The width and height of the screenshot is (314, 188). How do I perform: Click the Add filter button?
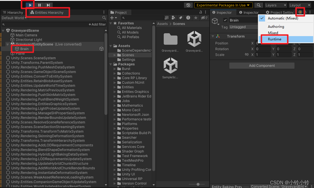coord(97,24)
